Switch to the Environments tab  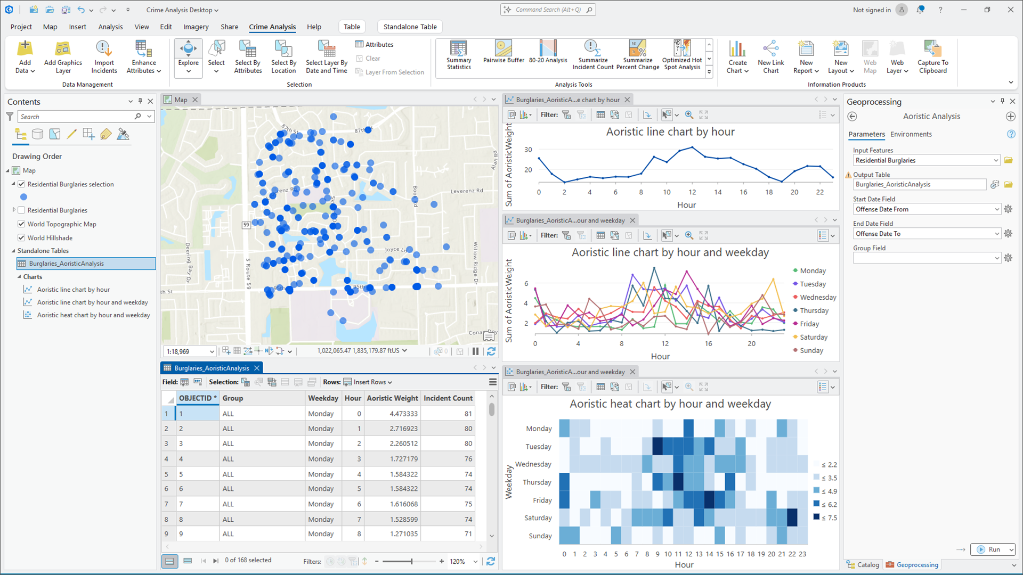pyautogui.click(x=911, y=134)
